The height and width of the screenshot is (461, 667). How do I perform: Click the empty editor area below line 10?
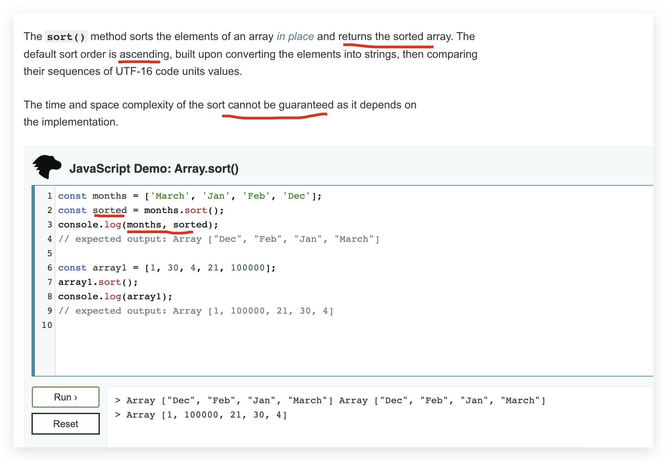click(354, 354)
